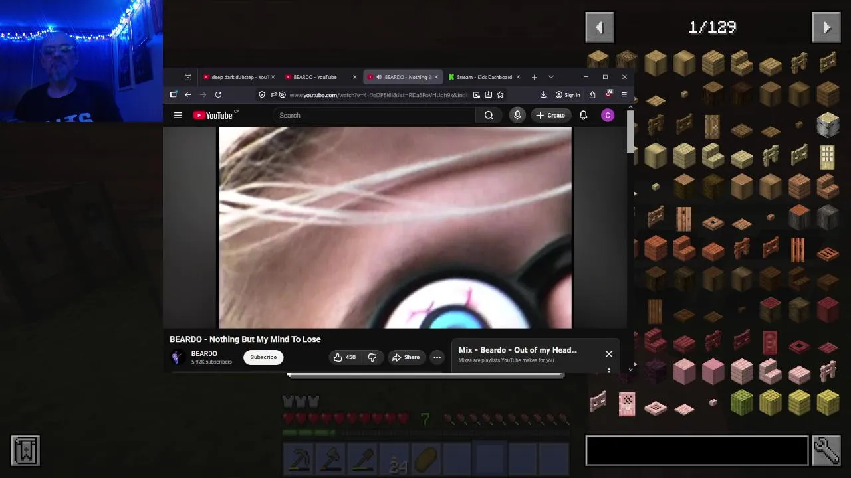Image resolution: width=851 pixels, height=478 pixels.
Task: Click the YouTube video player frame
Action: point(395,228)
